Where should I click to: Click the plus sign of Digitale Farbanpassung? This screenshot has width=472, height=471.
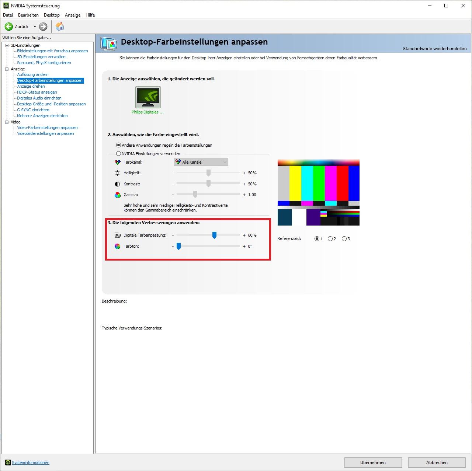tap(244, 235)
